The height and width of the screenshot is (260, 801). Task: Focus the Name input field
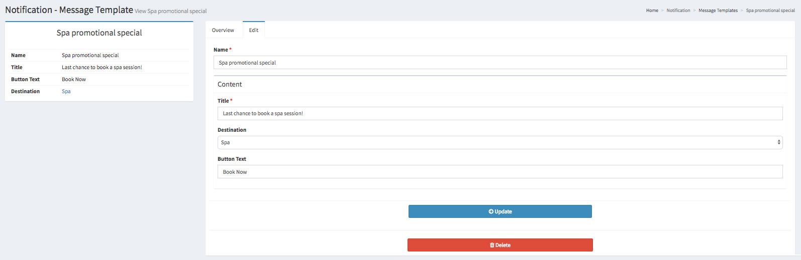(499, 63)
